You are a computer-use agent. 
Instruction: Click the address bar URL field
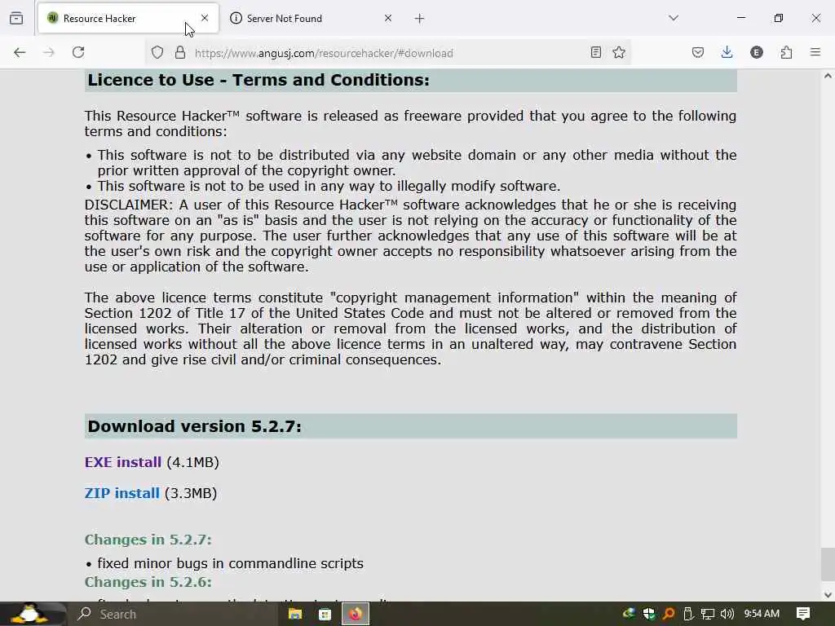pos(387,53)
